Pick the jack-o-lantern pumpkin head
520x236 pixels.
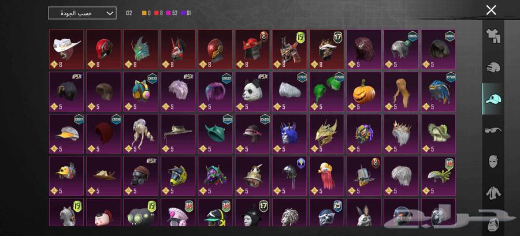pos(364,92)
